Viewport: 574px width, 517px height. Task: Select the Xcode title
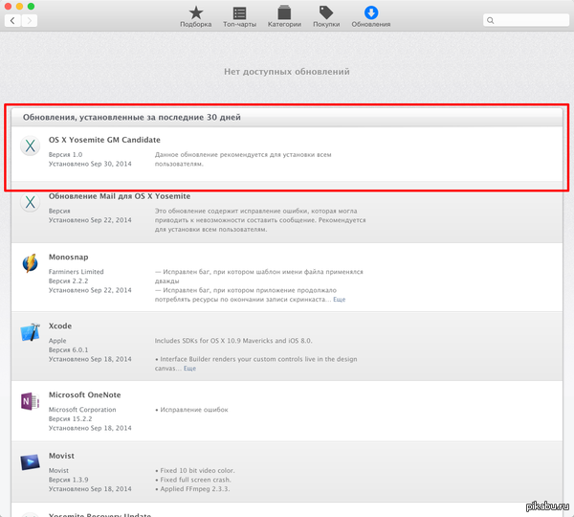(x=60, y=326)
